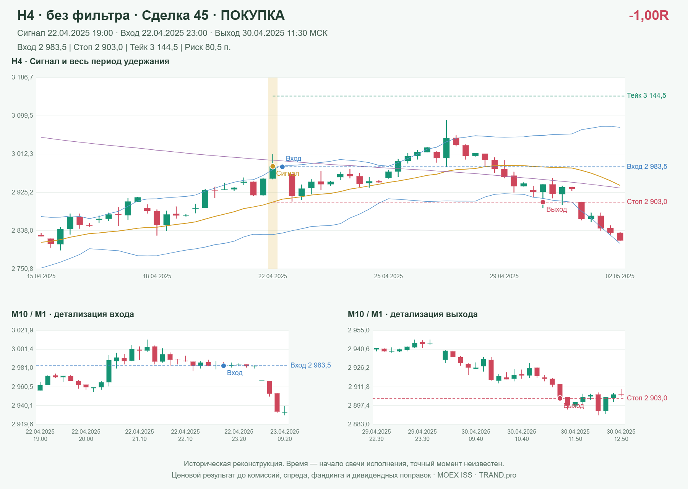Viewport: 688px width, 489px height.
Task: Click the '2 925,2' price axis label
Action: click(x=22, y=192)
